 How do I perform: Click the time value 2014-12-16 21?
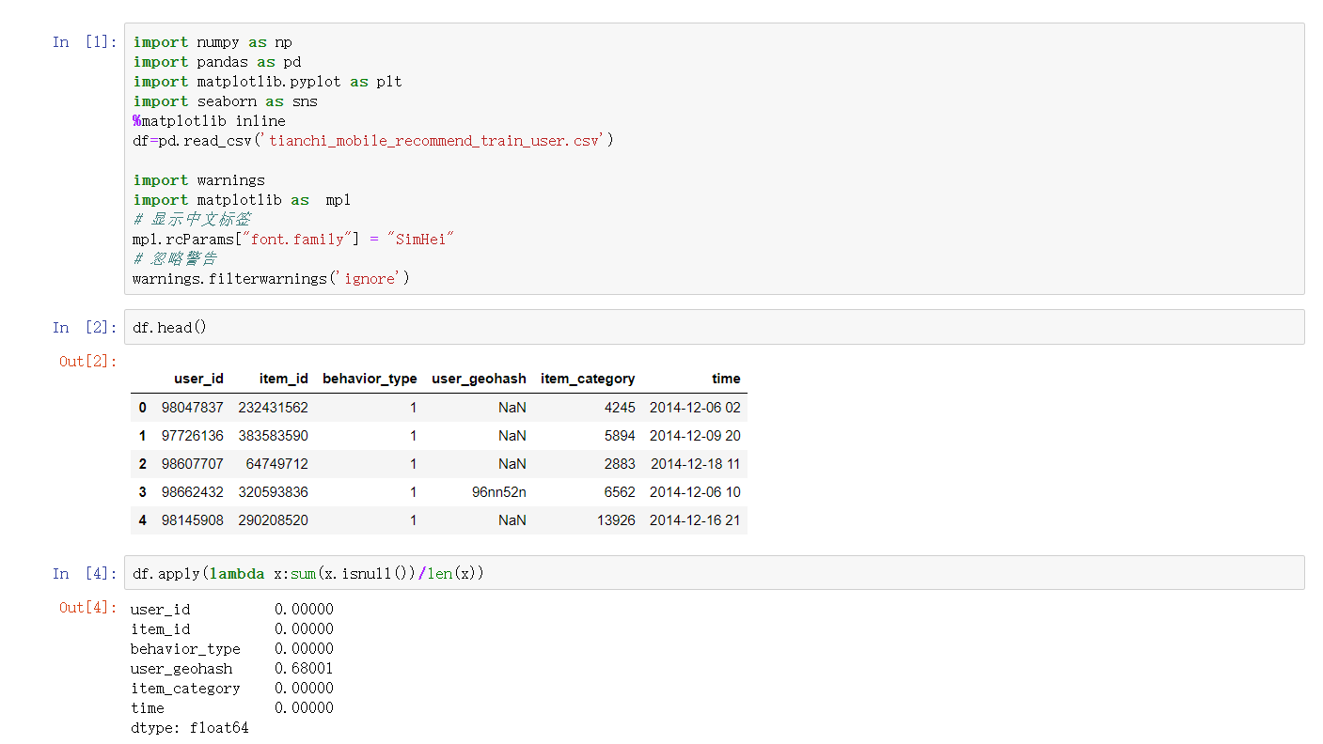695,520
